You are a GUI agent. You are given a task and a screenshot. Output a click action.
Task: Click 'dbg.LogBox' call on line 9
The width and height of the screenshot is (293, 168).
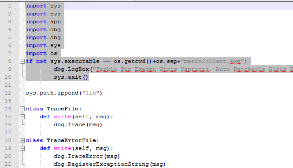tap(71, 69)
